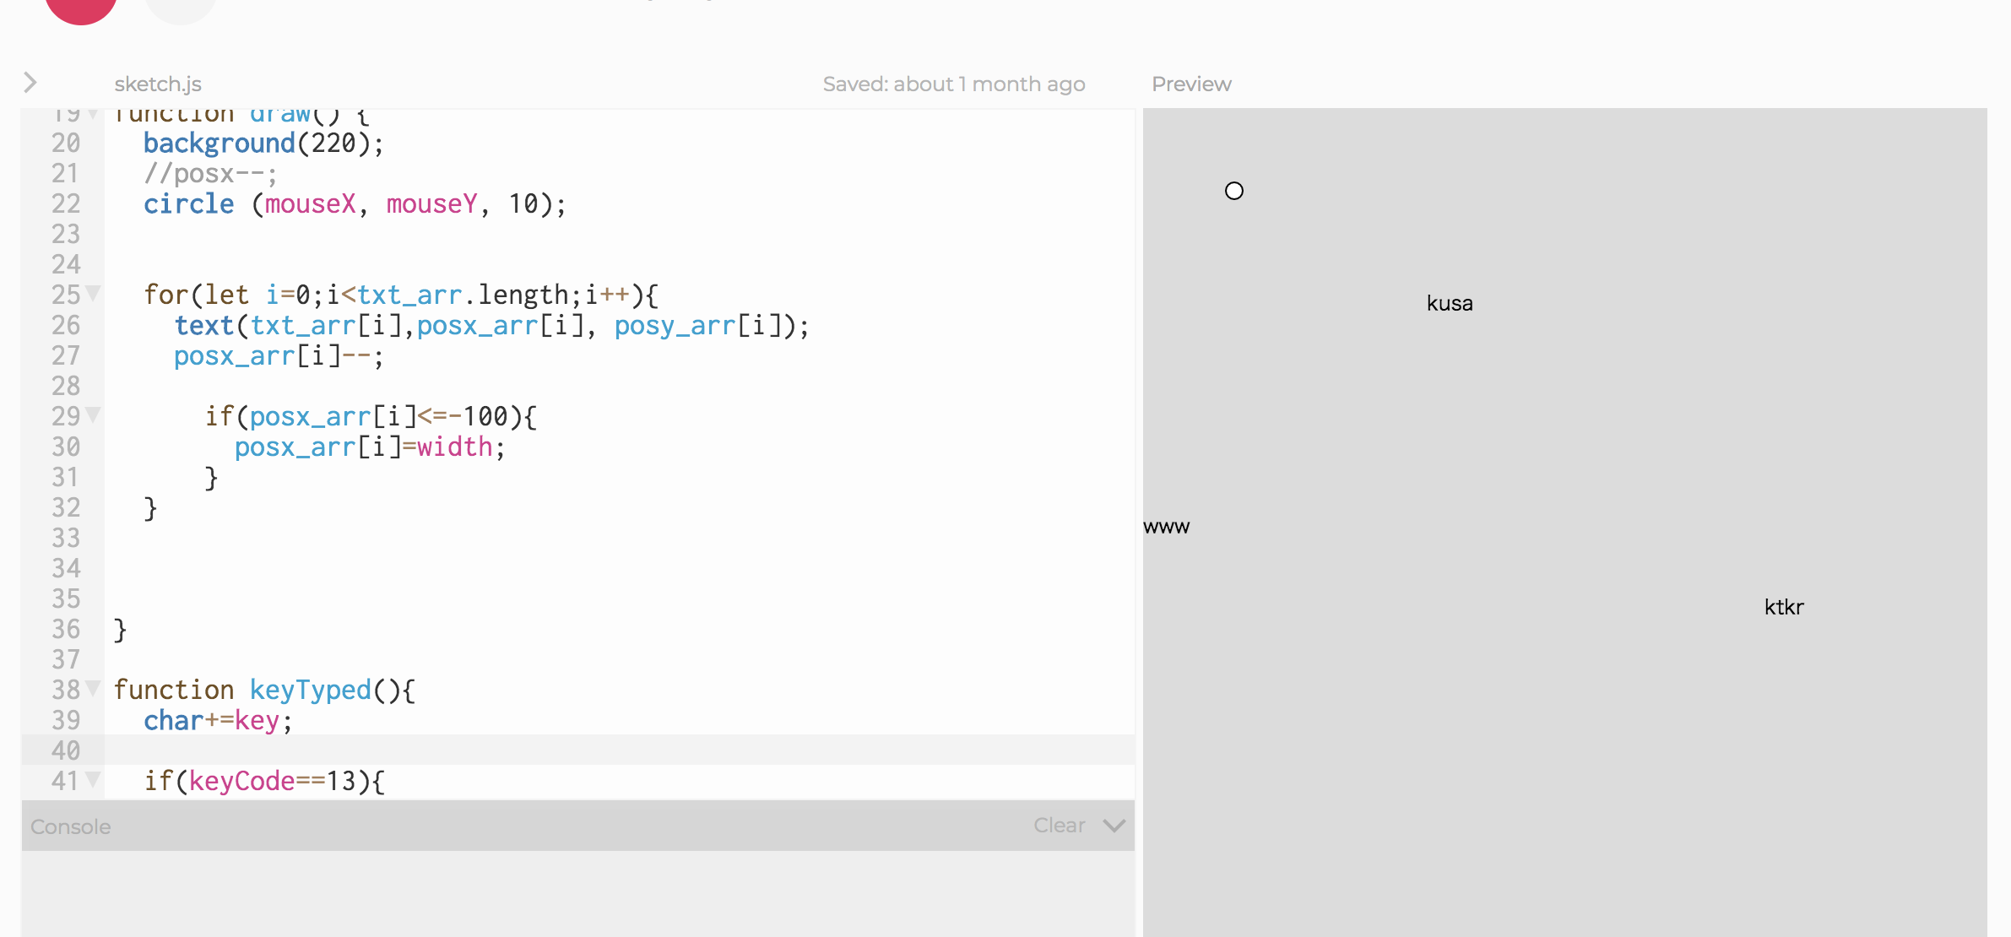Viewport: 2011px width, 937px height.
Task: Click the "circle" keyword on line 22
Action: [x=189, y=203]
